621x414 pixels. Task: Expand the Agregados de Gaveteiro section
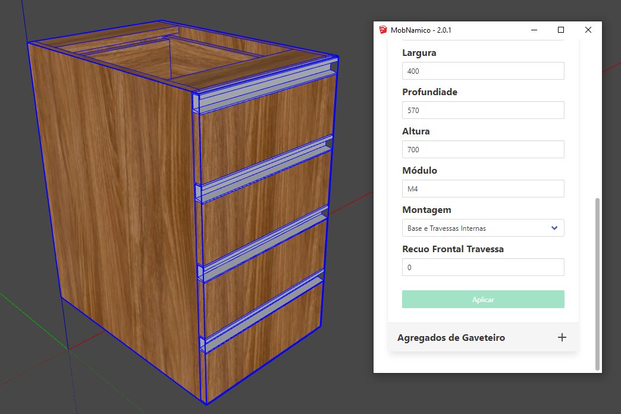451,337
